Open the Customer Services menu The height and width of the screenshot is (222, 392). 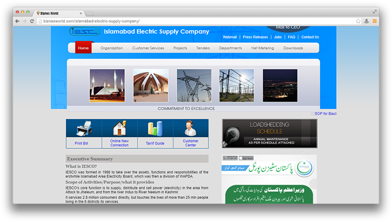pos(148,48)
